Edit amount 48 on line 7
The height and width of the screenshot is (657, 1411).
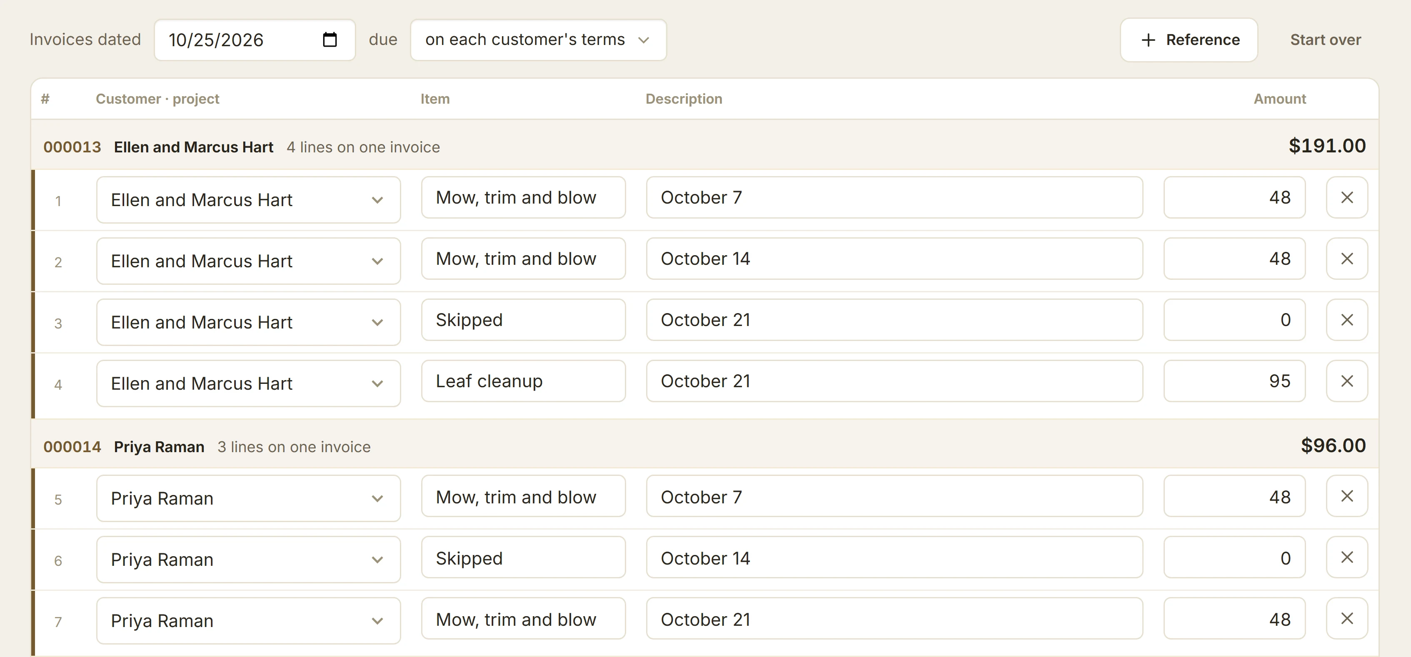[x=1235, y=619]
